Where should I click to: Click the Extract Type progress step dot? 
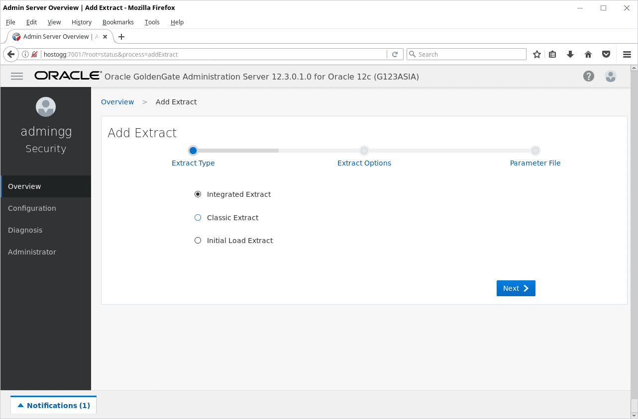(x=193, y=151)
